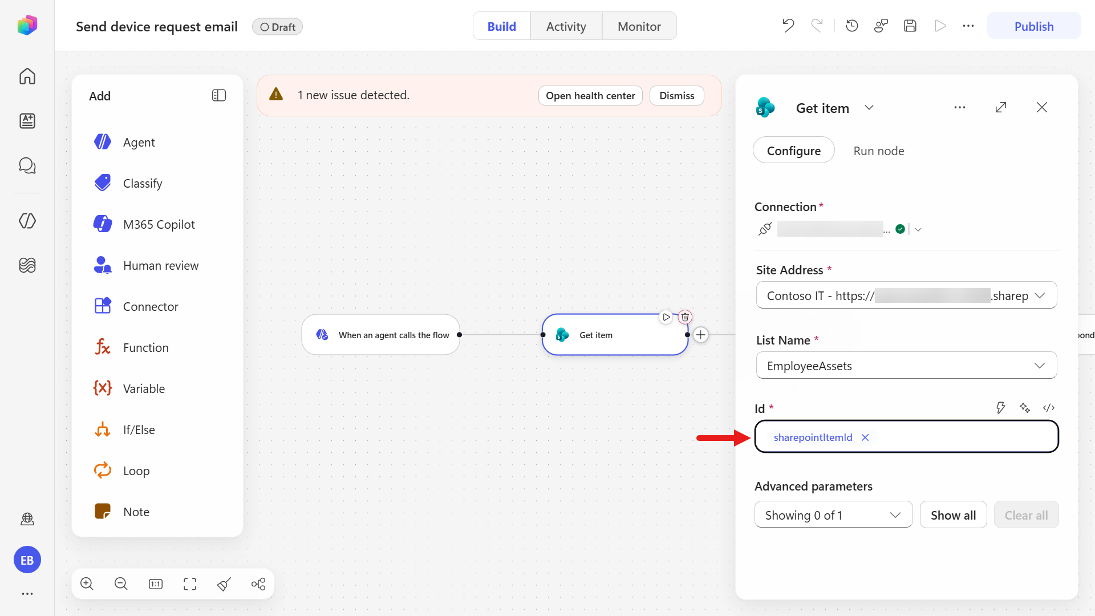Select the Run node tab

coord(879,151)
